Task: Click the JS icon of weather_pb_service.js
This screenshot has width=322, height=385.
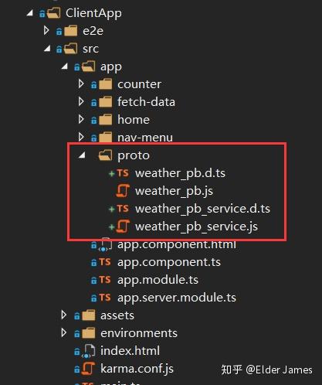Action: click(x=123, y=227)
